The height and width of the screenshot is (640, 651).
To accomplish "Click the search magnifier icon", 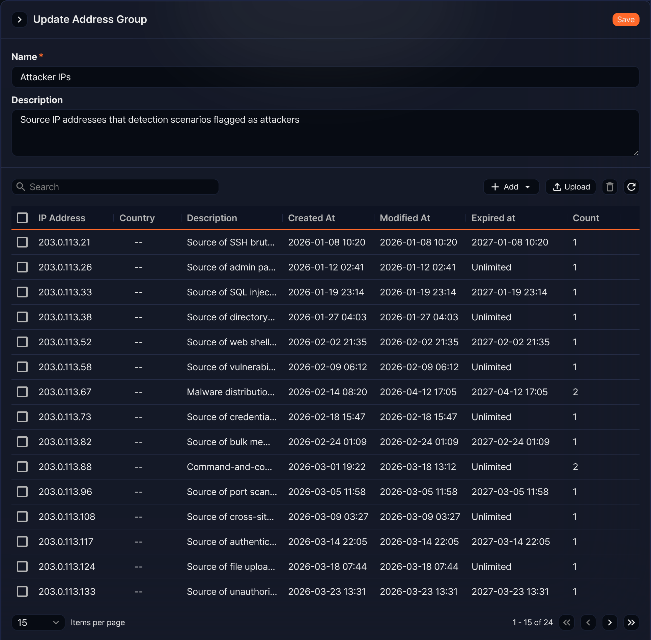I will (x=21, y=187).
